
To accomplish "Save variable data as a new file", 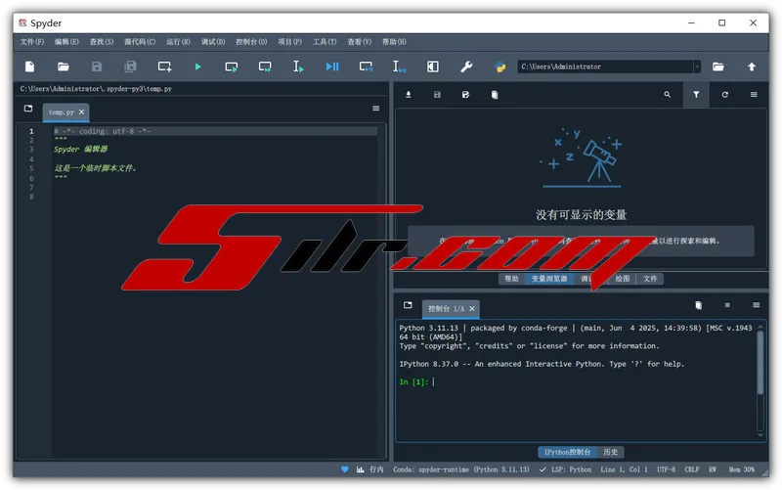I will [465, 94].
